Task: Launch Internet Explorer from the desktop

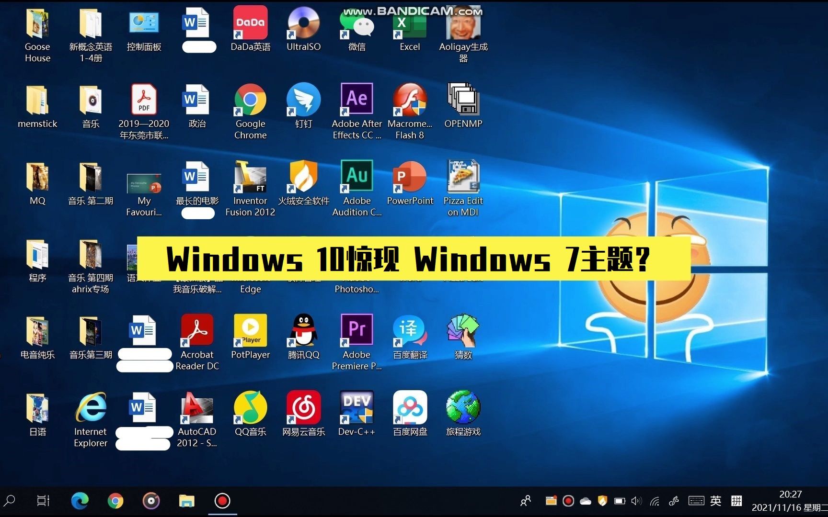Action: point(91,420)
